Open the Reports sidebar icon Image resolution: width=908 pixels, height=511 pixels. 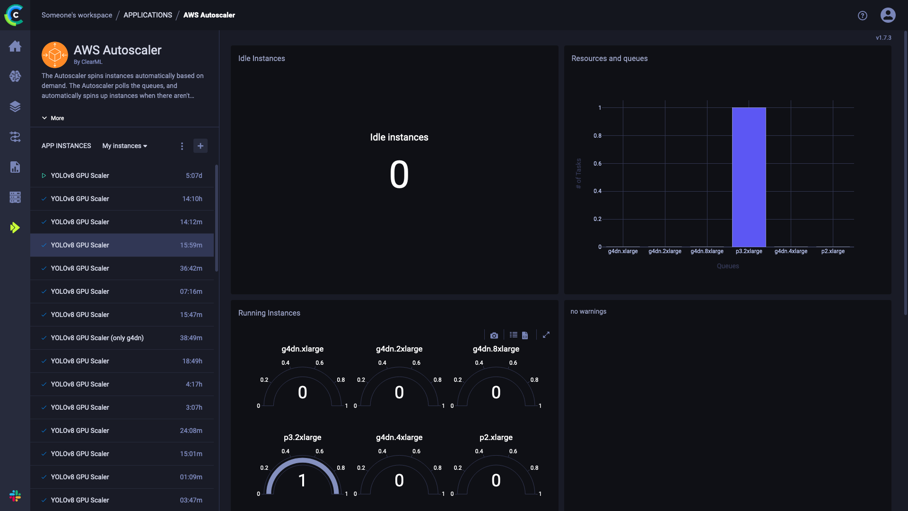15,167
